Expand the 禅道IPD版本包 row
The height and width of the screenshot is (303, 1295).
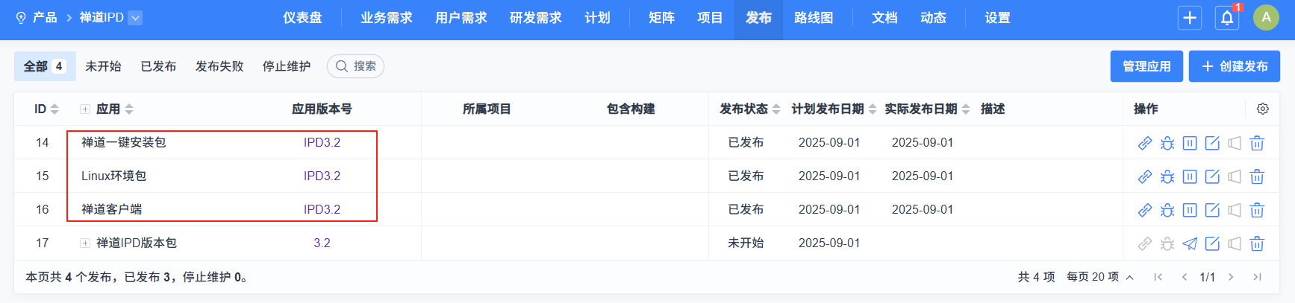click(85, 243)
